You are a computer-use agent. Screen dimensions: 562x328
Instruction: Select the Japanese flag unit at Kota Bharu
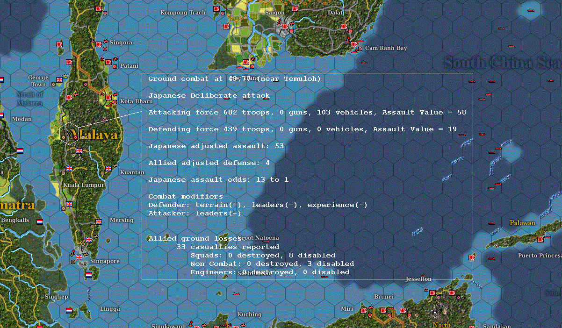pyautogui.click(x=108, y=98)
